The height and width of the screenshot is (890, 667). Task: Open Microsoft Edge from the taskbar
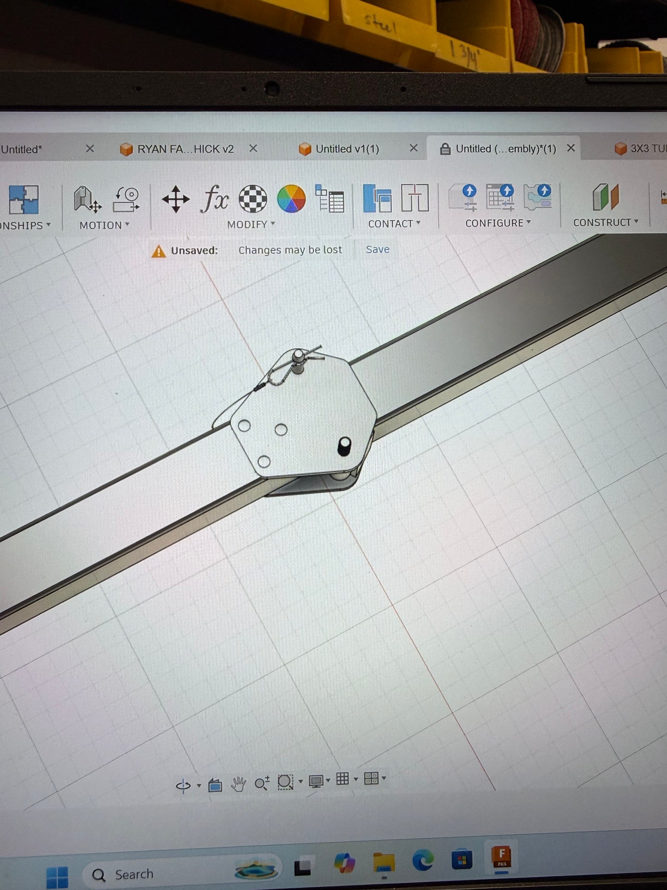coord(423,860)
